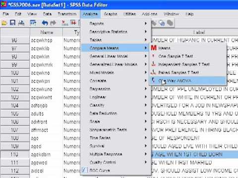Open the File menu

(x=5, y=14)
